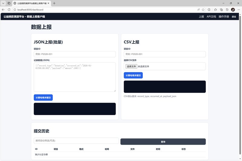The image size is (242, 161).
Task: Add this page to favorites star
Action: [203, 10]
